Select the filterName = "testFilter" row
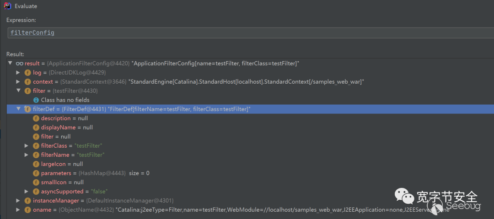The height and width of the screenshot is (219, 494). pyautogui.click(x=251, y=155)
